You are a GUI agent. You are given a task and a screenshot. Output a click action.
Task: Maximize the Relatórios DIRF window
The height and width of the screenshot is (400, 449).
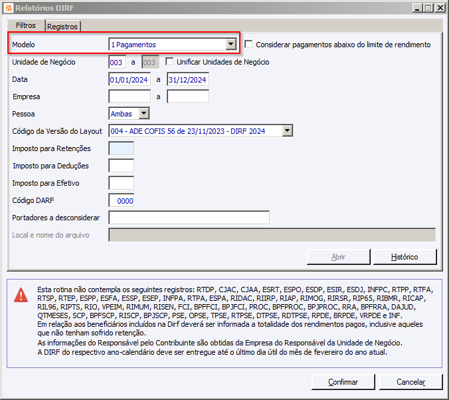tap(428, 8)
